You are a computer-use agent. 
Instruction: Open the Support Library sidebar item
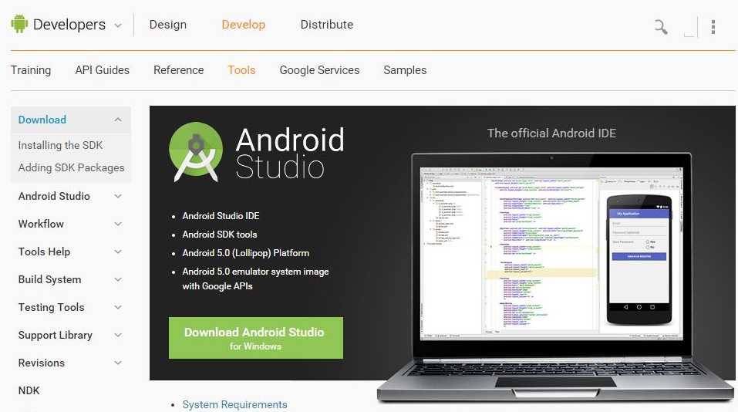[55, 336]
